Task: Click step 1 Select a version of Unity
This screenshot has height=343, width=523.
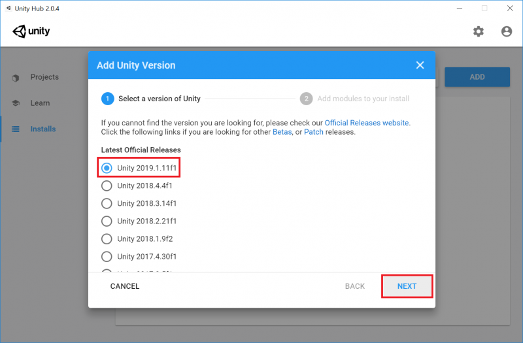Action: (x=151, y=99)
